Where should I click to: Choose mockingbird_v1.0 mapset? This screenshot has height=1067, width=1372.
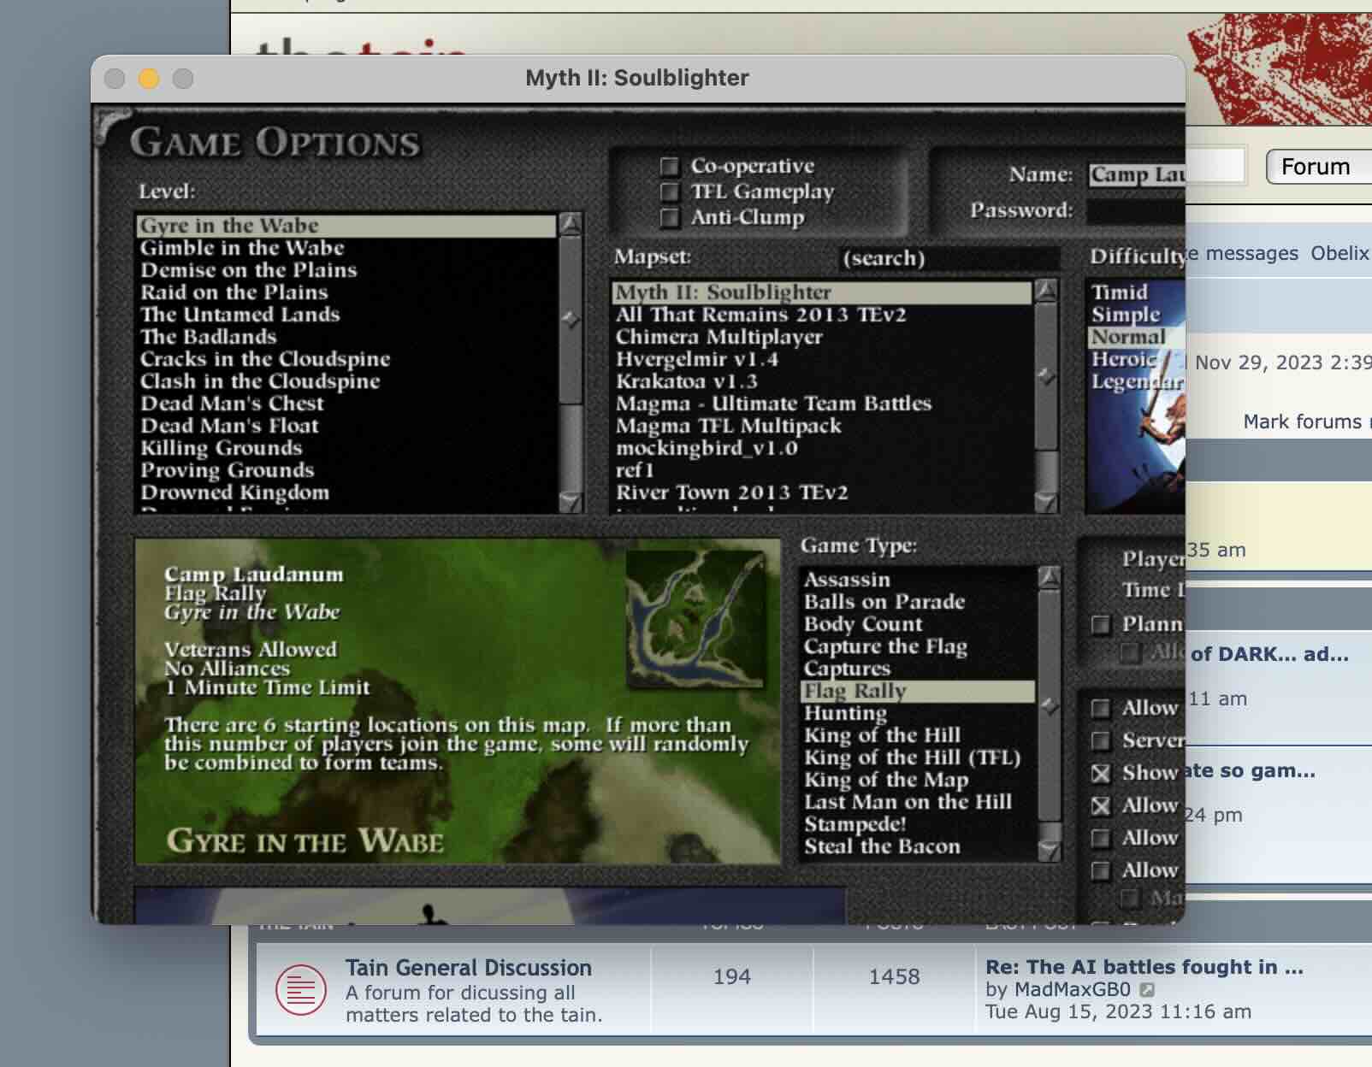(x=822, y=448)
